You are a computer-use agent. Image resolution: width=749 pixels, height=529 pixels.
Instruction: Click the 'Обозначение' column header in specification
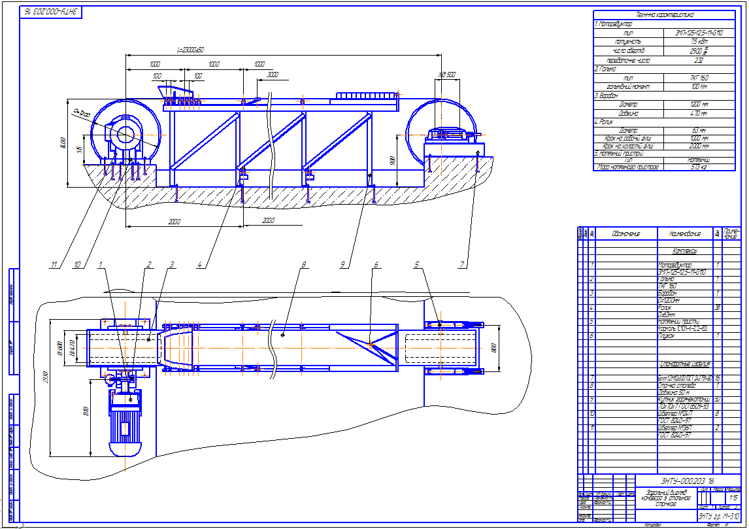(625, 233)
